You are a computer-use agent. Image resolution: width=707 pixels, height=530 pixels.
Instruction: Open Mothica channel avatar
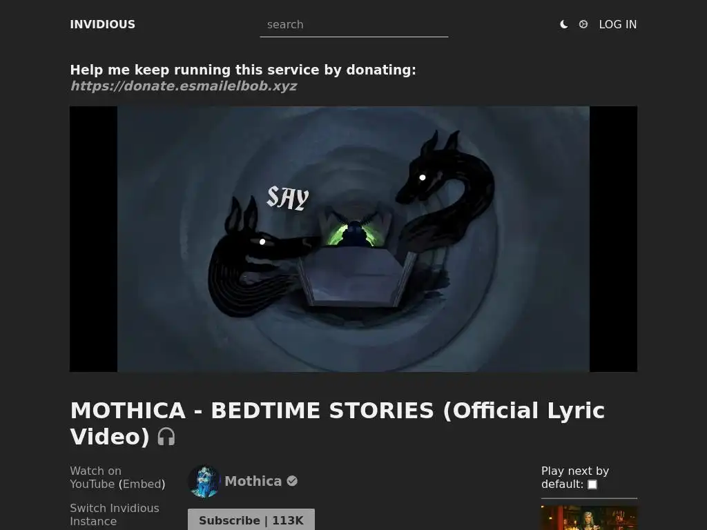pos(204,481)
